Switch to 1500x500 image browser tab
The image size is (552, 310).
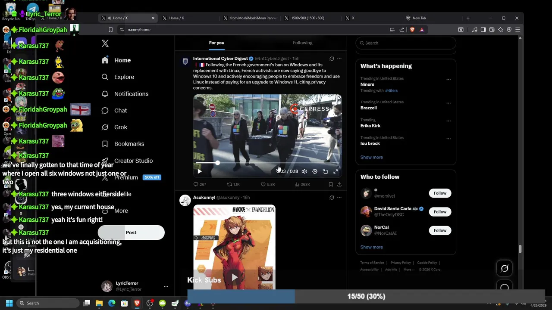point(307,18)
